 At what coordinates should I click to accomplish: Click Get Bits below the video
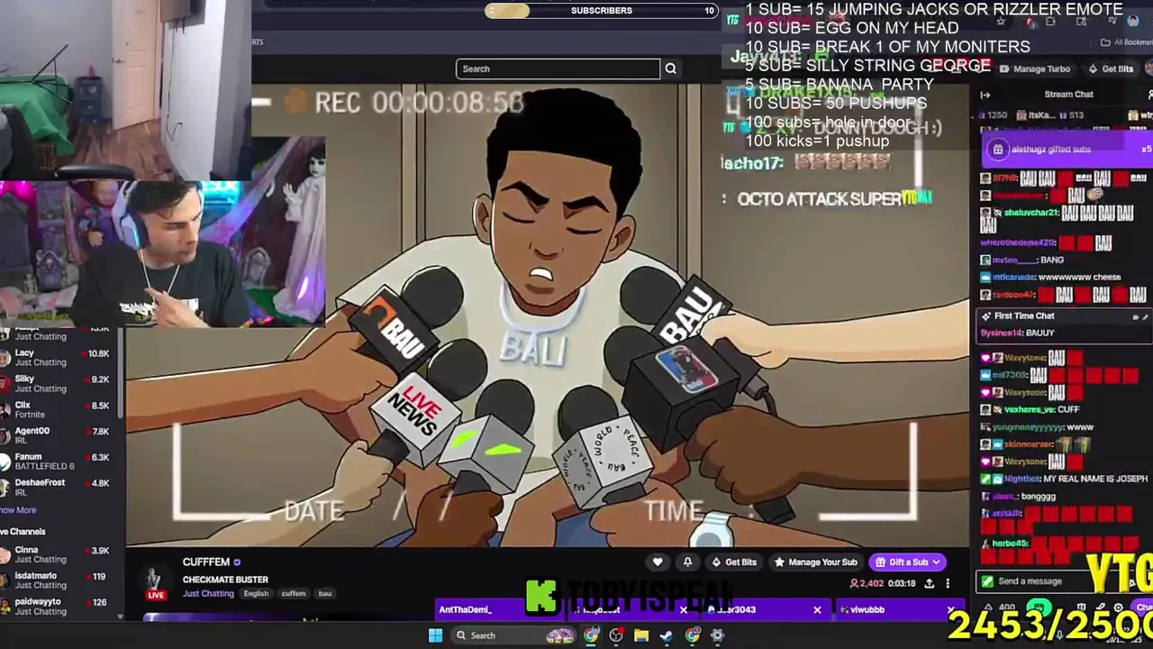click(734, 562)
